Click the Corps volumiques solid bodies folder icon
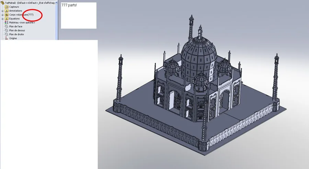The image size is (309, 169). [7, 14]
